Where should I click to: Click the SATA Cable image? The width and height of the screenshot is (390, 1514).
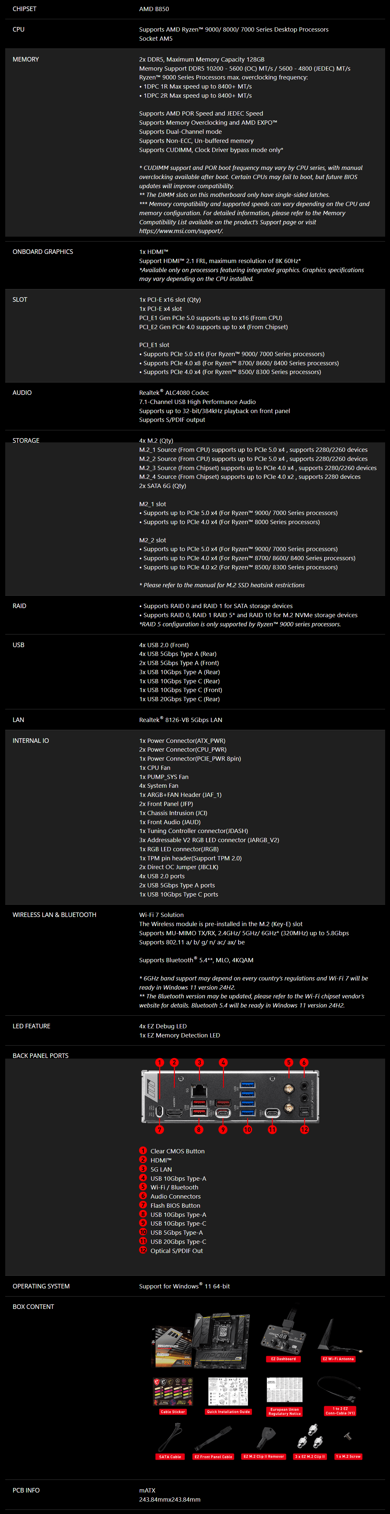[x=170, y=1438]
